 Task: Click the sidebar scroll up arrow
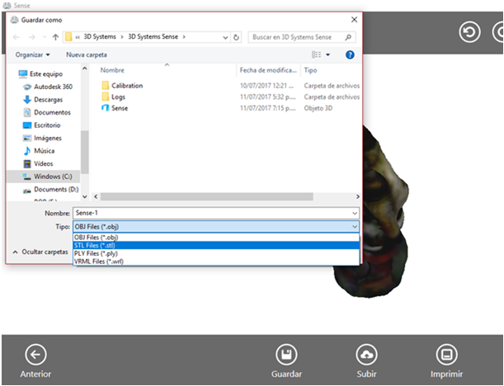85,68
